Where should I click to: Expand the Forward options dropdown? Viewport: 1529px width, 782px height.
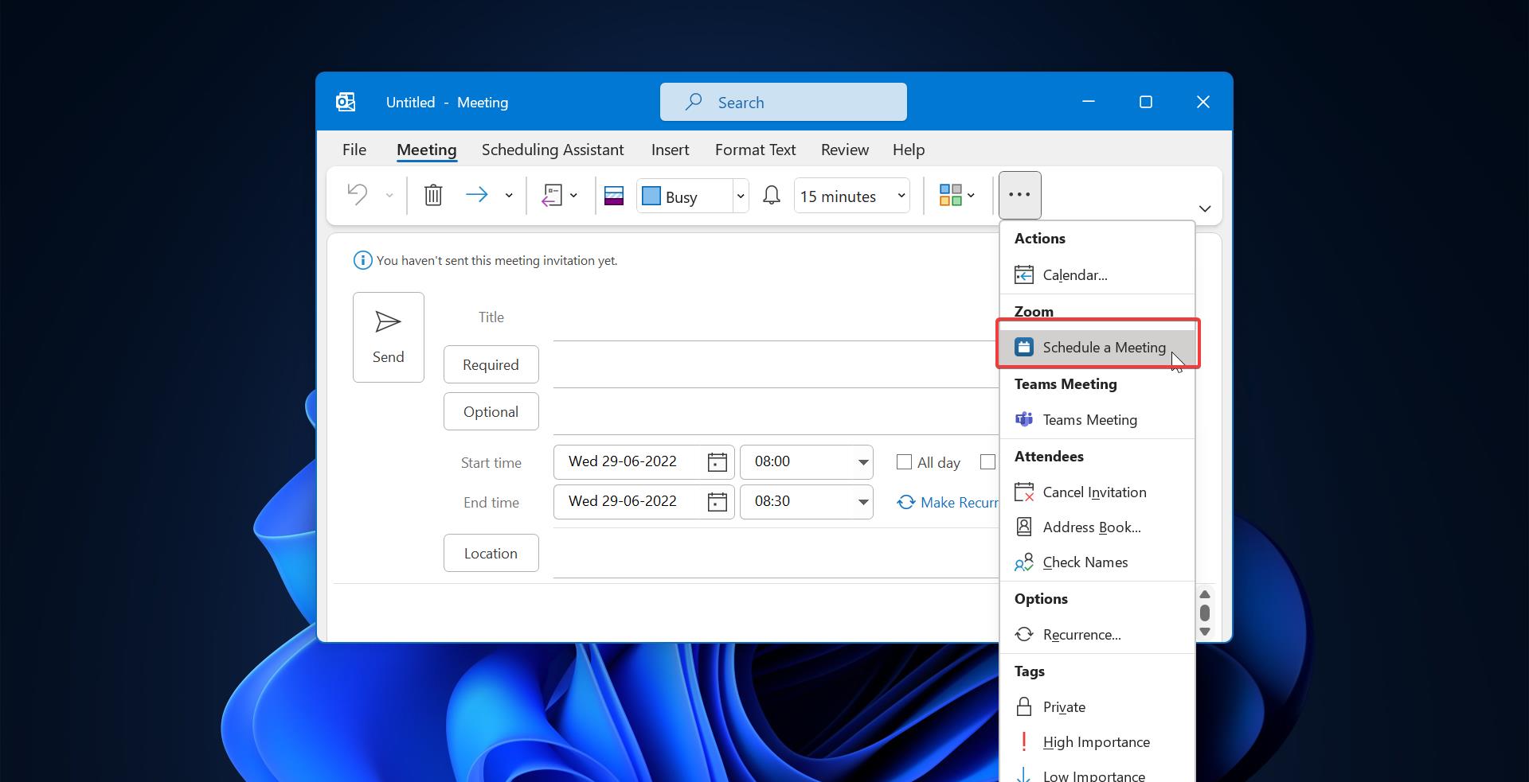coord(509,196)
